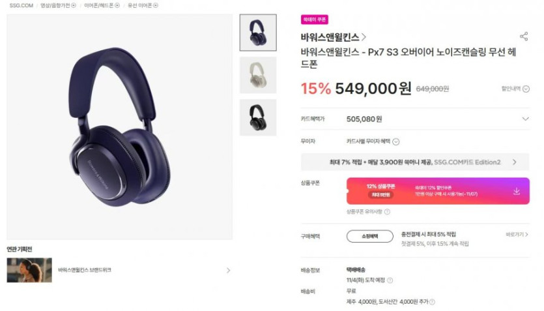
Task: Expand the 카드혜택가 505,080원 row
Action: click(415, 119)
